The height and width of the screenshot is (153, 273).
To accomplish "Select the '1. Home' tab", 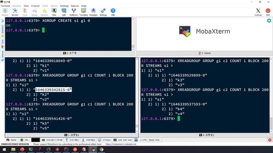I will click(x=204, y=53).
